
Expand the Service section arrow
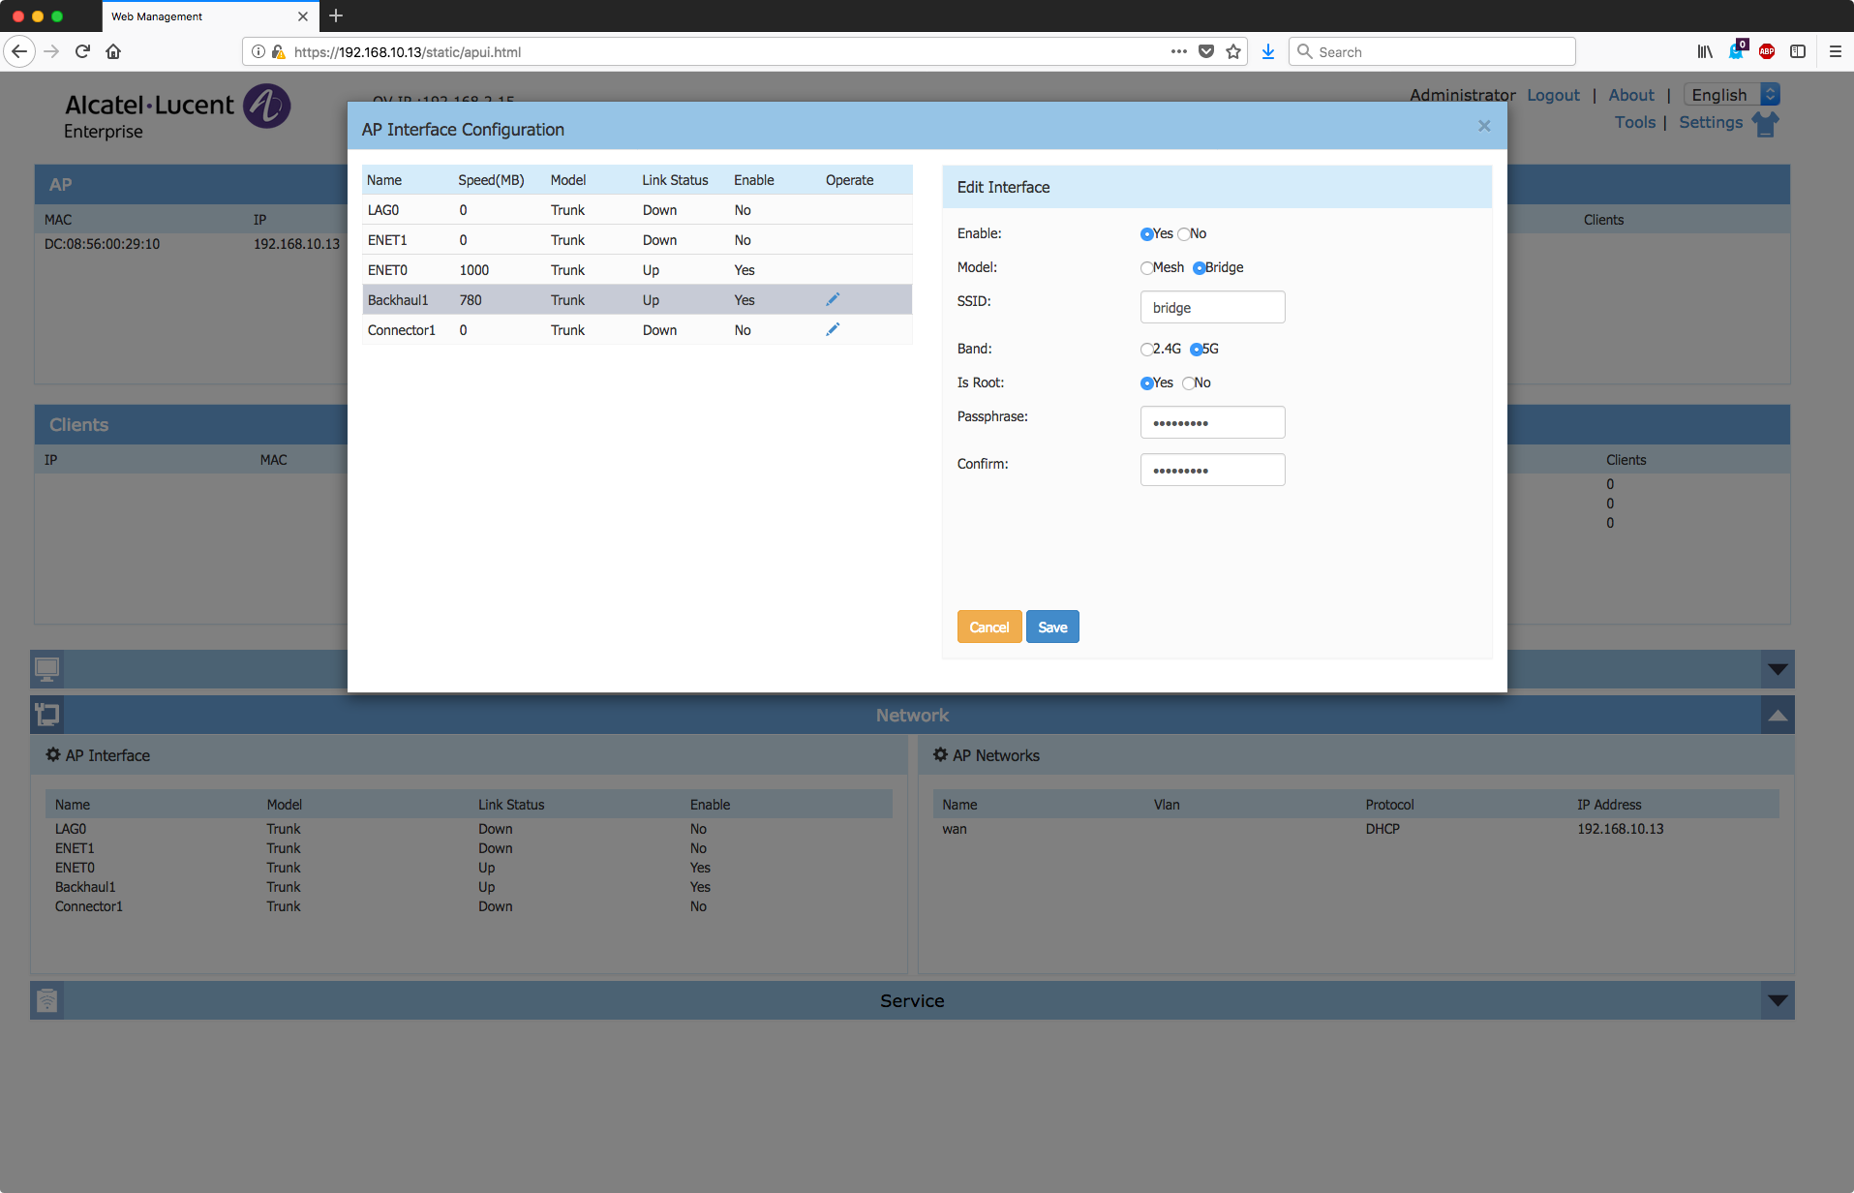tap(1777, 1000)
